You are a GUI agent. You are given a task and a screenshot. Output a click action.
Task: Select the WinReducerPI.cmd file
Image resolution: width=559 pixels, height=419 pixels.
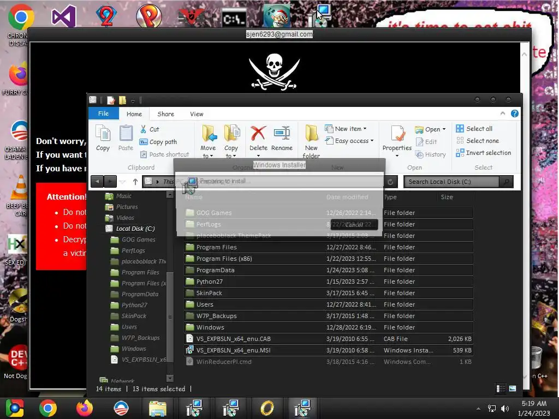pyautogui.click(x=329, y=362)
